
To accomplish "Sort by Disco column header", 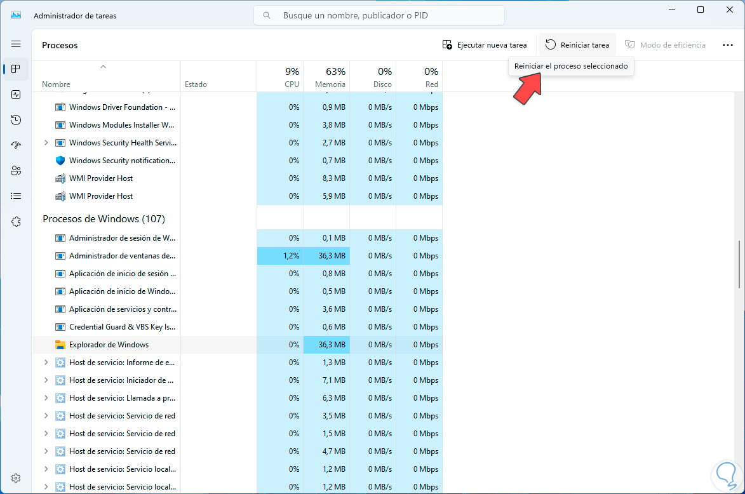I will coord(373,77).
